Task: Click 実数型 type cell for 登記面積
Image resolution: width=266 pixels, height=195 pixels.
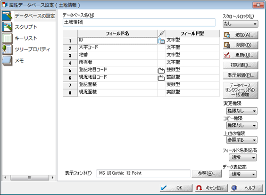Action: (192, 85)
